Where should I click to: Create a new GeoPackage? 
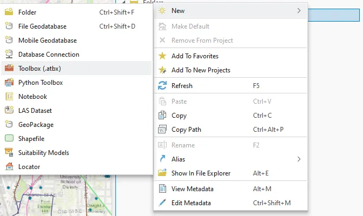[36, 125]
